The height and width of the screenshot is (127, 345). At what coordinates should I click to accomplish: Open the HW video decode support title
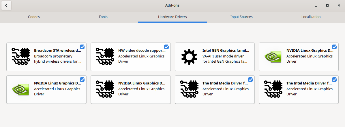pos(142,51)
